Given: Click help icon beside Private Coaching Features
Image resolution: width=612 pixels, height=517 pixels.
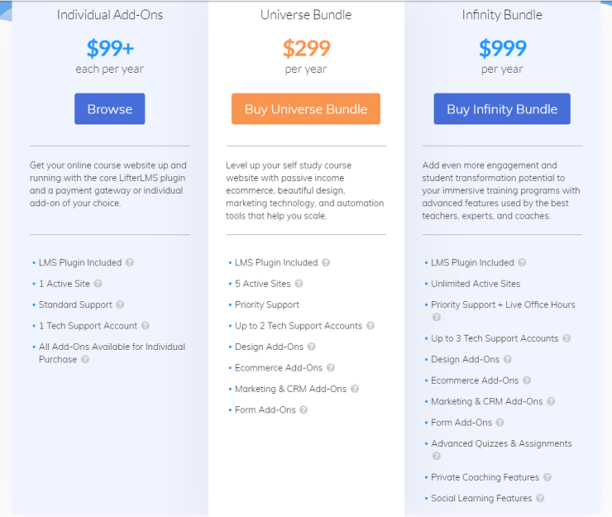Looking at the screenshot, I should click(x=547, y=477).
